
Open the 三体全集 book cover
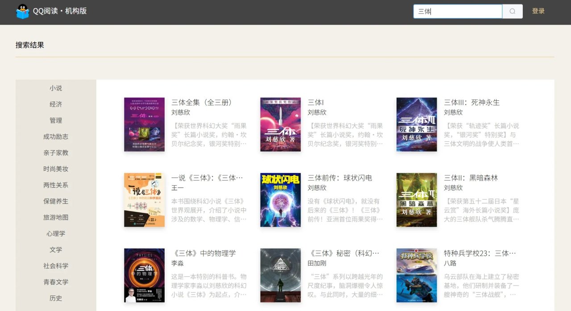[x=144, y=124]
